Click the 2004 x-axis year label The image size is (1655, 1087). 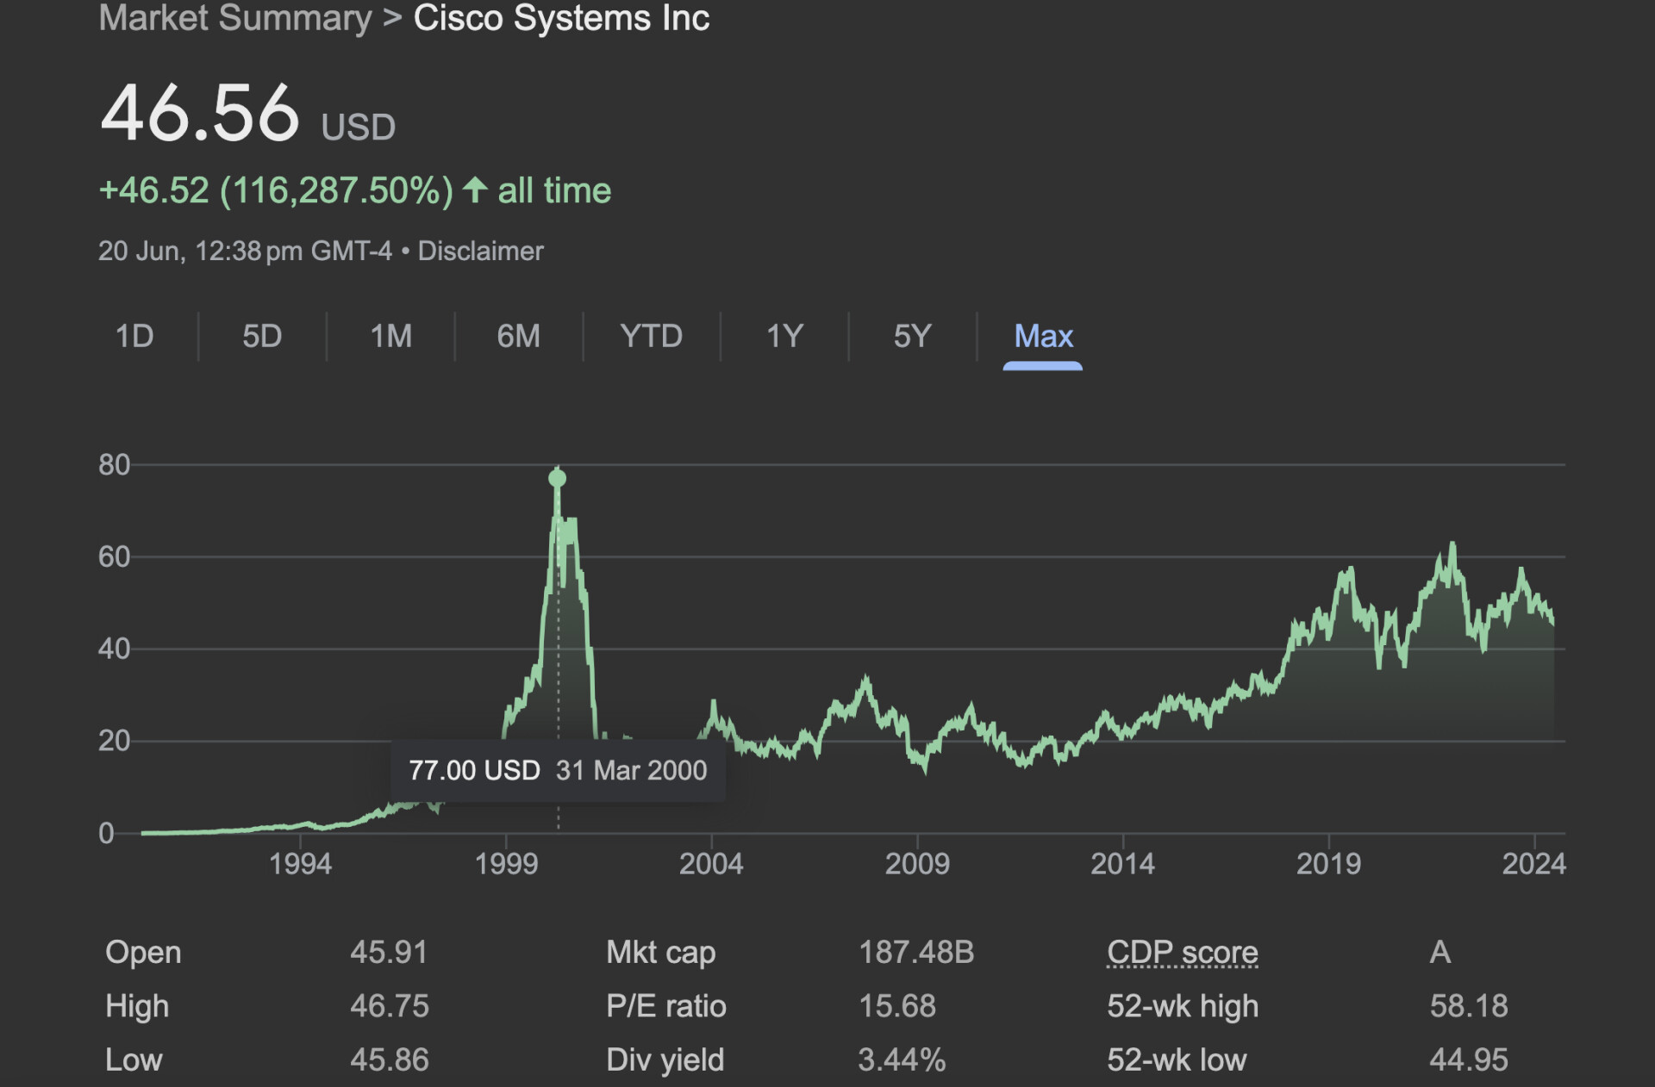(x=711, y=864)
